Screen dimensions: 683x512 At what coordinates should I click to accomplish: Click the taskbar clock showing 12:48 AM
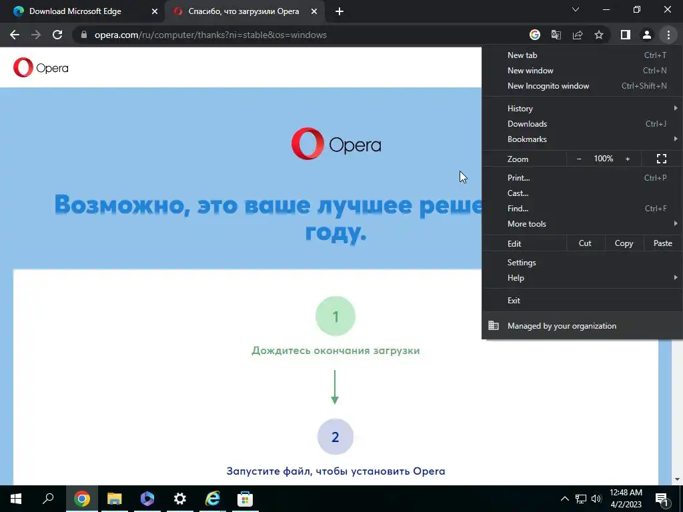coord(626,499)
